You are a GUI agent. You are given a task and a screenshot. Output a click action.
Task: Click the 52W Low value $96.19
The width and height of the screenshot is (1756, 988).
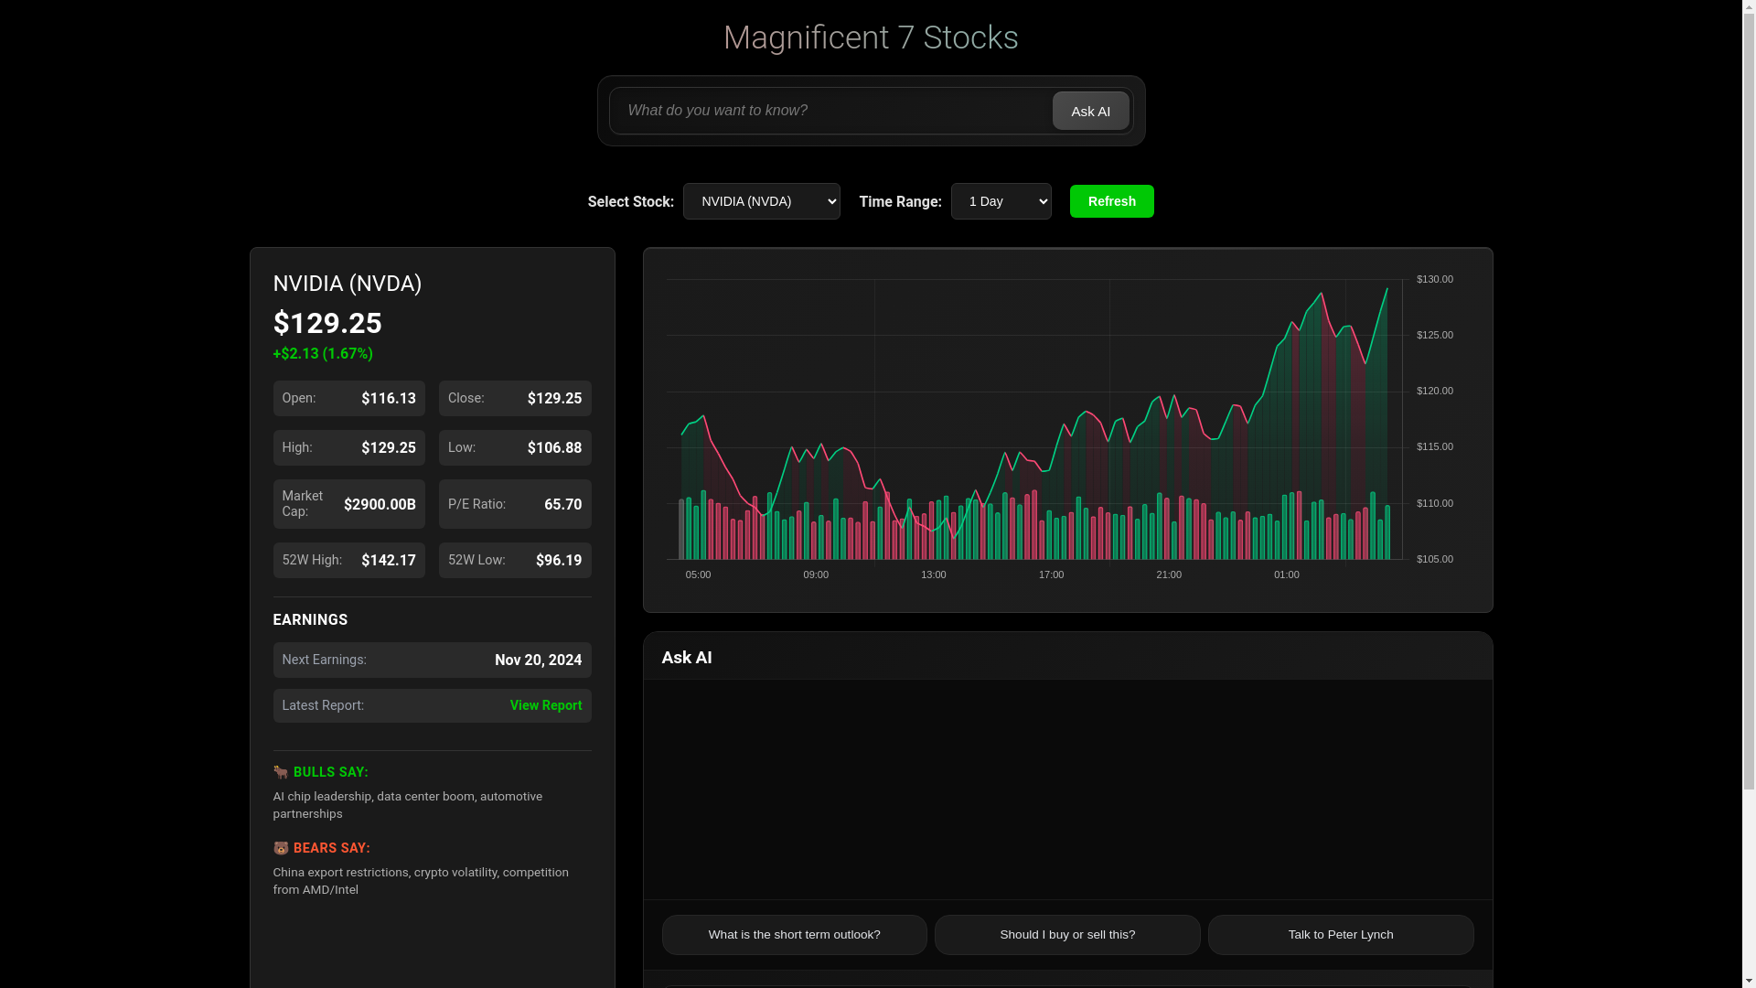[558, 560]
